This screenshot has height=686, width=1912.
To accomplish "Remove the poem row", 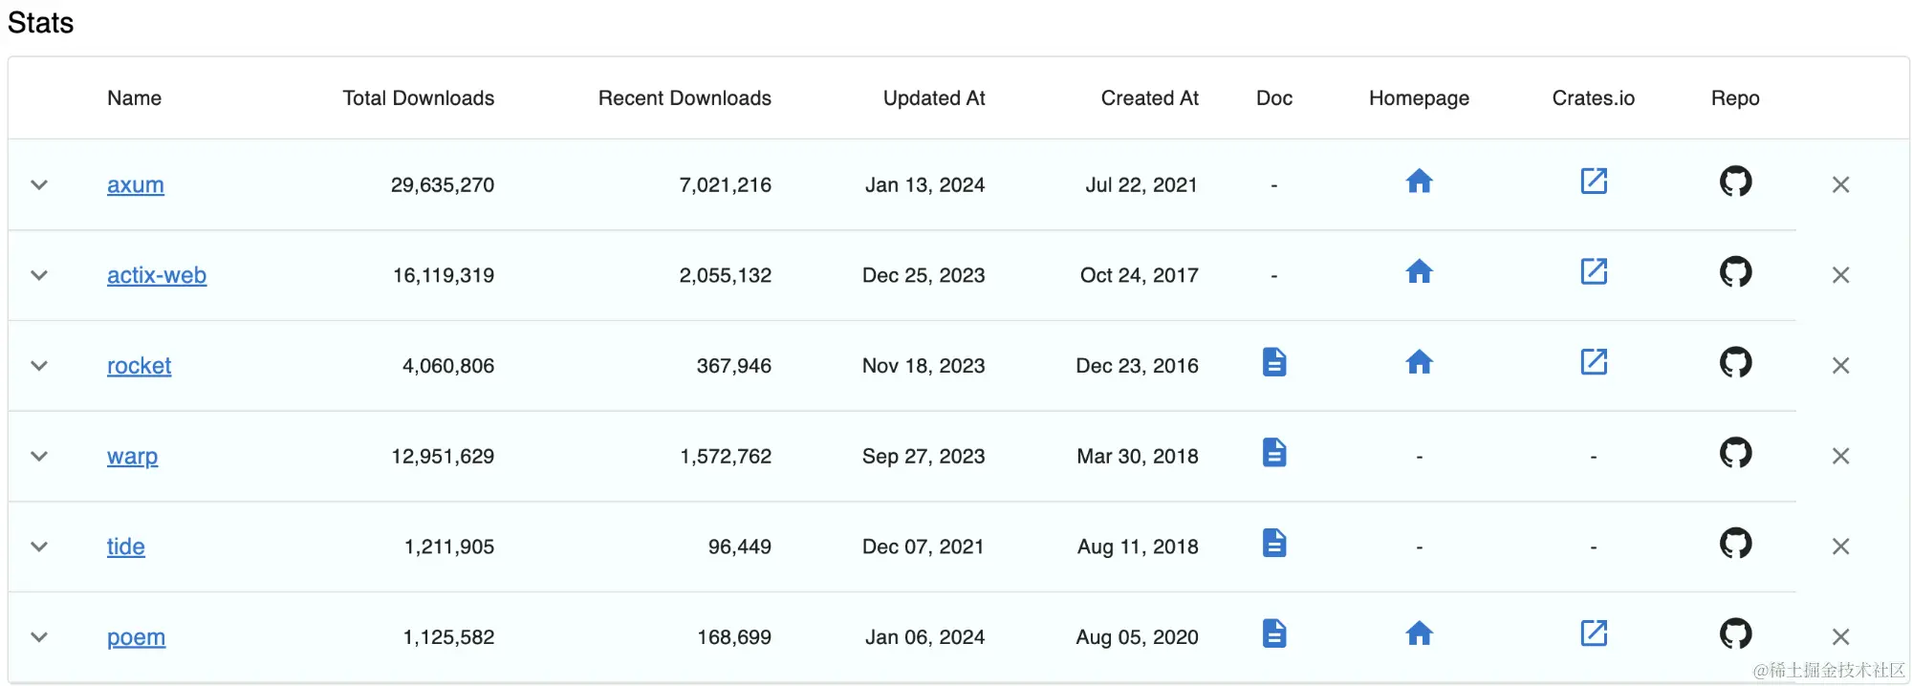I will pyautogui.click(x=1840, y=637).
